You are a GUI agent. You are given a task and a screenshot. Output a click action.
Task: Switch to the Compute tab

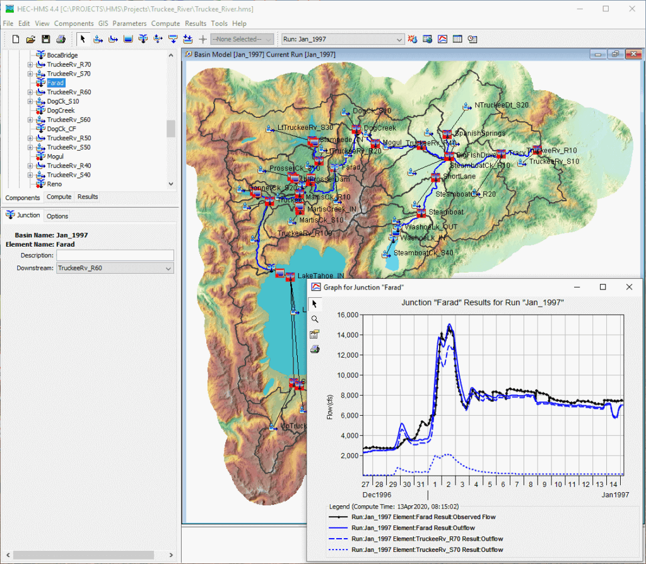click(59, 197)
